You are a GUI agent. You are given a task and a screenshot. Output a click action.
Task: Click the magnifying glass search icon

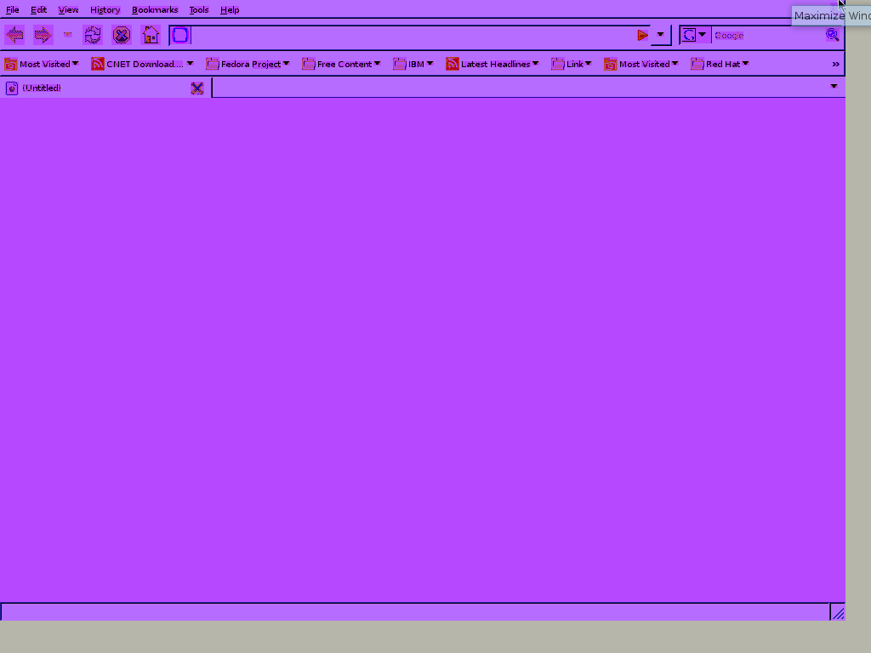point(832,35)
